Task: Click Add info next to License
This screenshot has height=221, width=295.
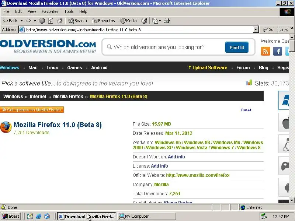Action: click(159, 166)
